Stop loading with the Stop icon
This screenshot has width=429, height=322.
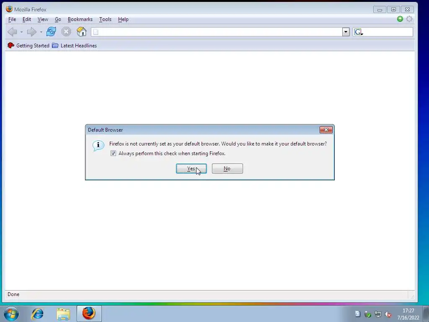[66, 32]
